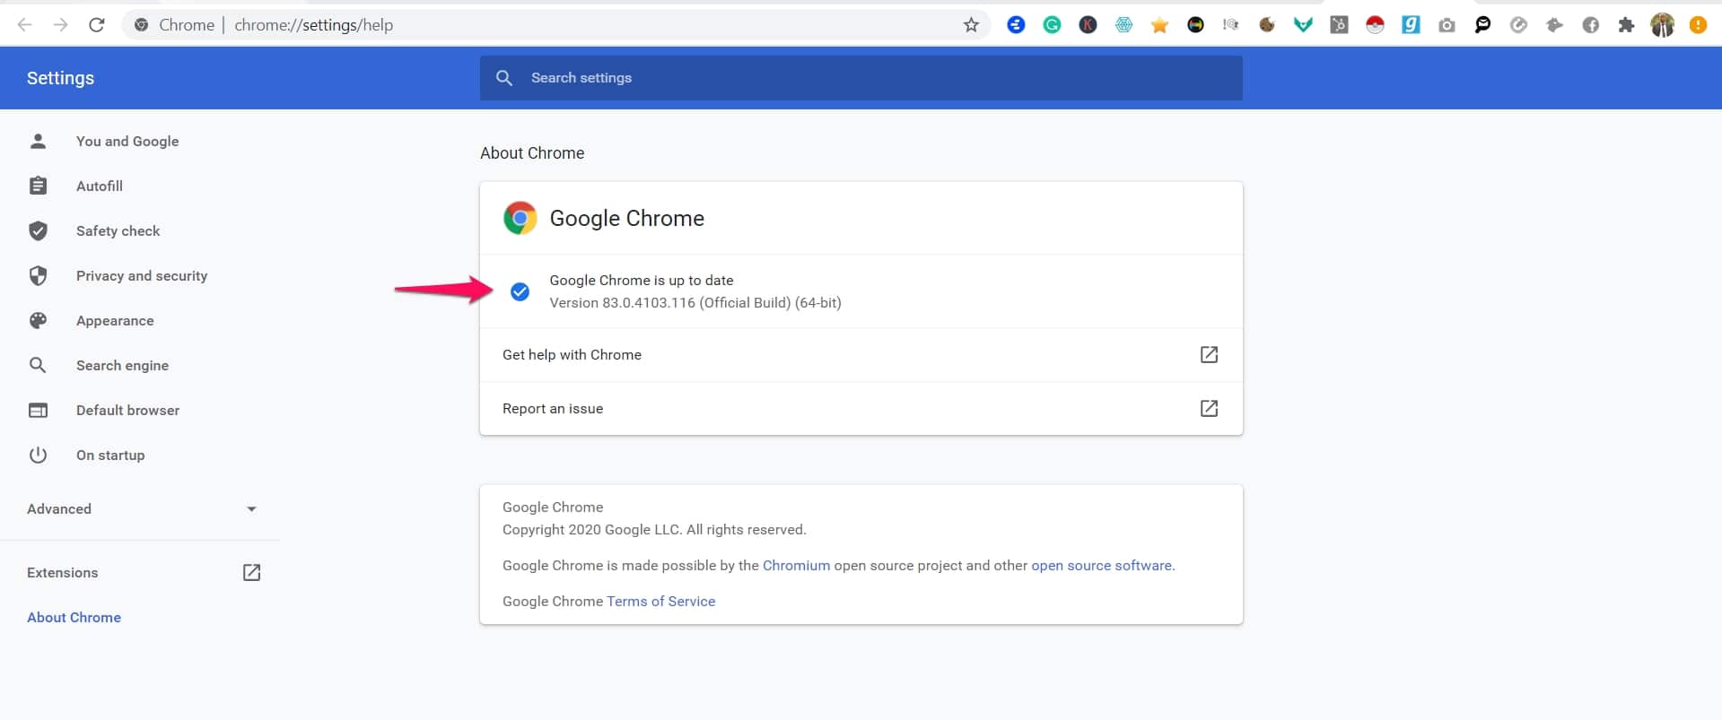The width and height of the screenshot is (1722, 720).
Task: Open the black chat bubble extension
Action: coord(1482,25)
